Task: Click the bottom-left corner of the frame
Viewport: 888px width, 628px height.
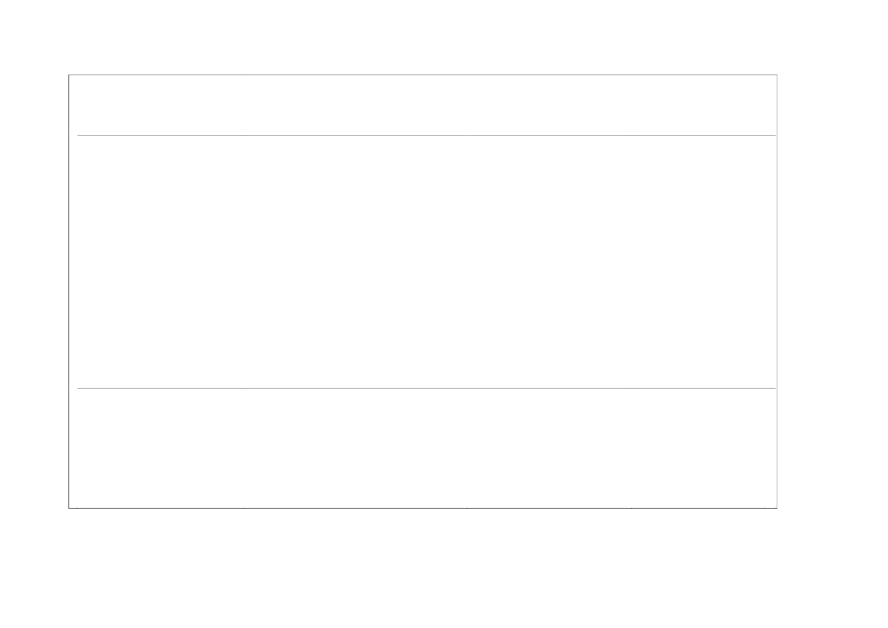Action: click(69, 507)
